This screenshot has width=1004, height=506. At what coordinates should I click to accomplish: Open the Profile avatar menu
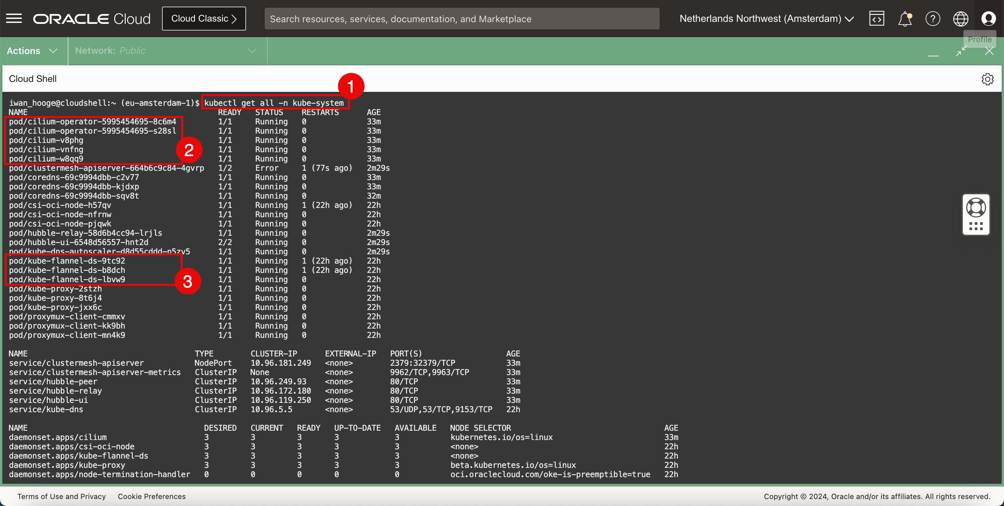coord(988,18)
